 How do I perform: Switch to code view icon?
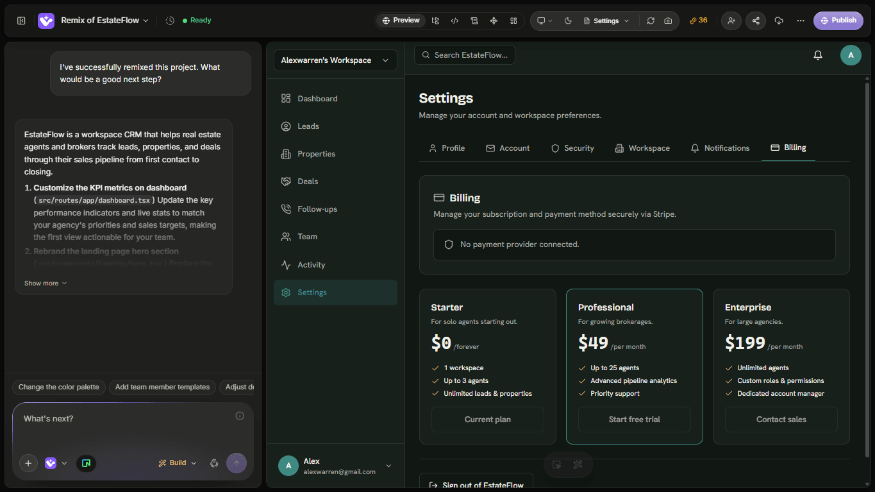[454, 21]
